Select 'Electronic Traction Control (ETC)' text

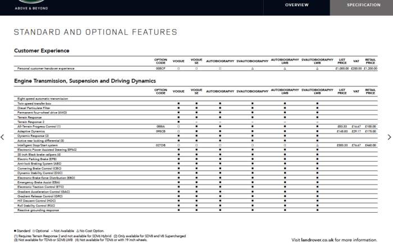pos(40,187)
